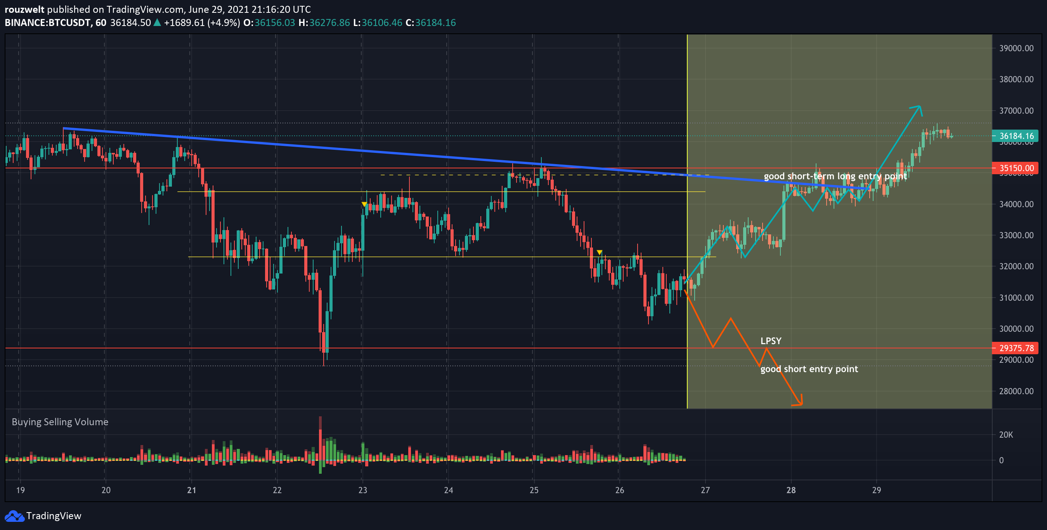
Task: Click the 'good short-term long entry point' annotation
Action: (835, 176)
